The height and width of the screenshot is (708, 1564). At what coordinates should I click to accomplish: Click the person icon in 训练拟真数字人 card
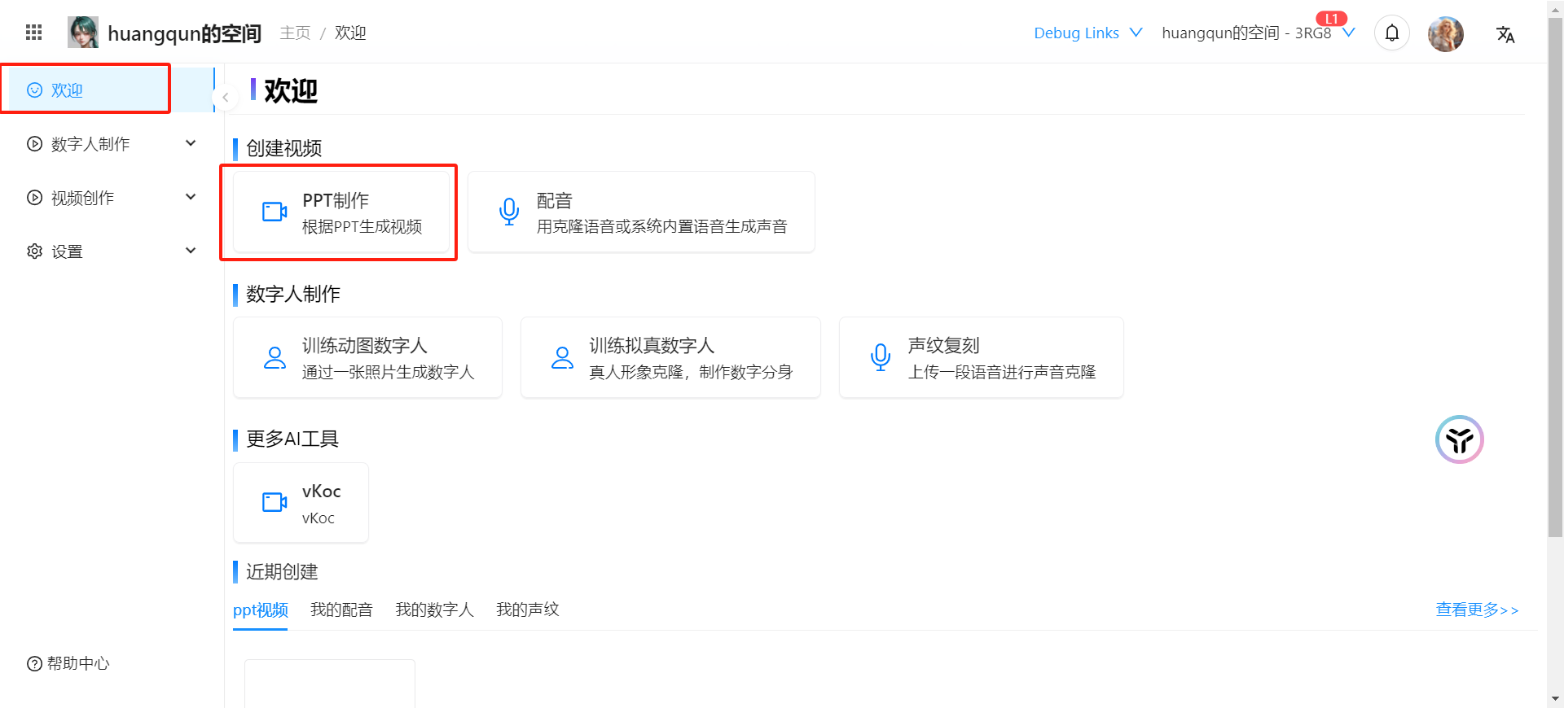pyautogui.click(x=563, y=358)
